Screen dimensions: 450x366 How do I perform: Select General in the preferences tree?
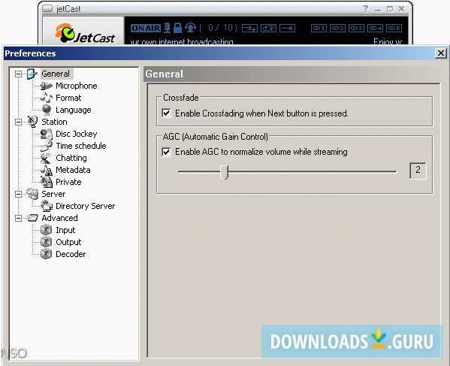(x=56, y=74)
